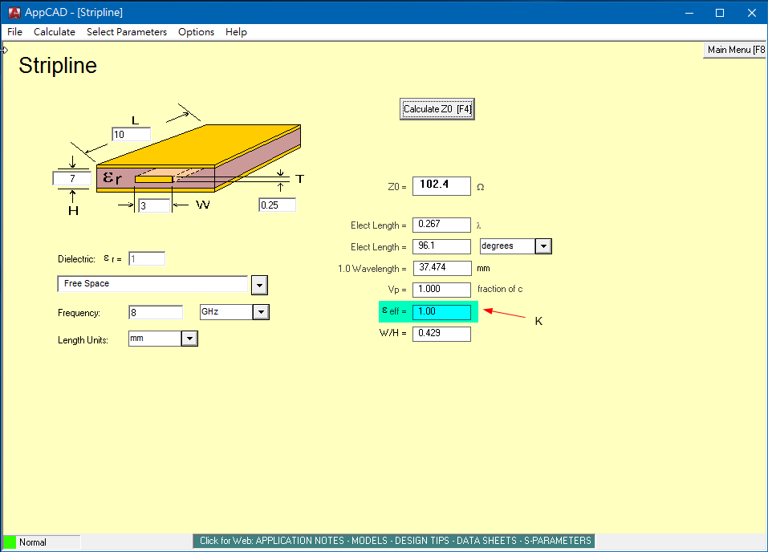The image size is (768, 552).
Task: Return to Main Menu [F8]
Action: click(x=735, y=50)
